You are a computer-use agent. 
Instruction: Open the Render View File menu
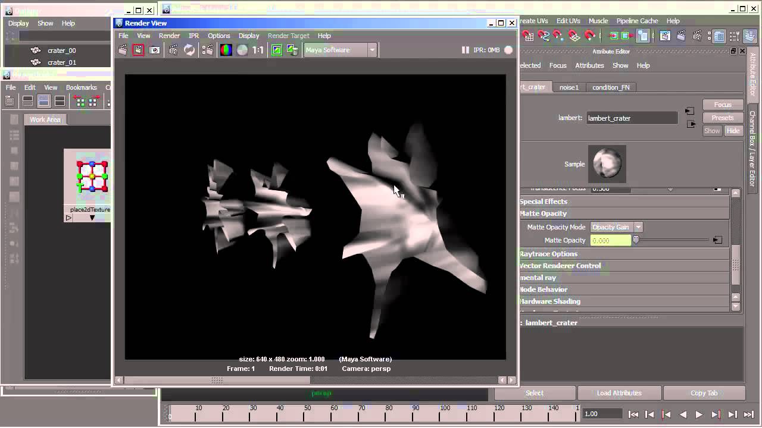[123, 36]
